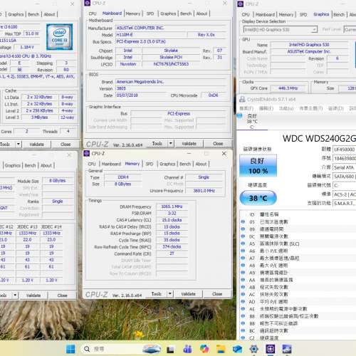Click Validate in Memory CPU-Z window

coord(188,294)
